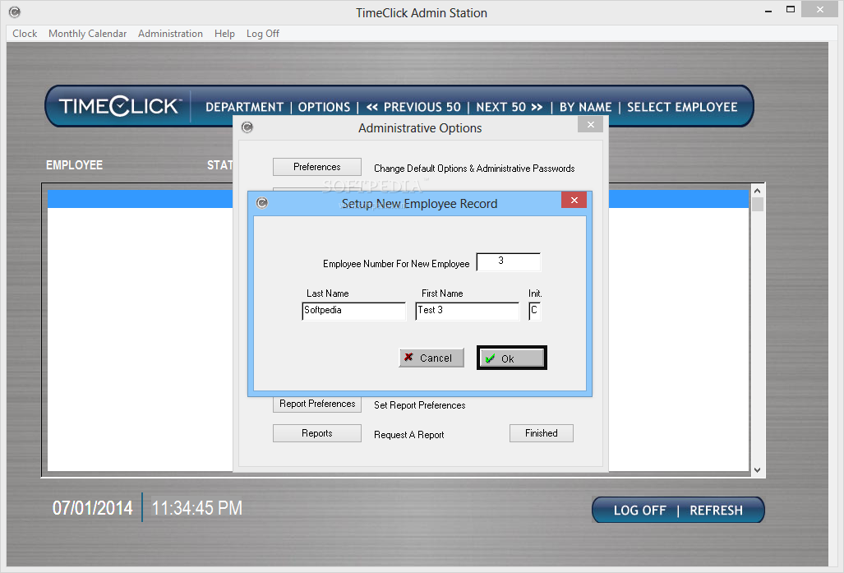Click the scroll up arrow of employee list
844x573 pixels.
[x=758, y=191]
